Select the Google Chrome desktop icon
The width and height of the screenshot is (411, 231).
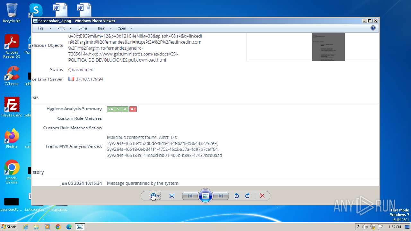tap(12, 172)
